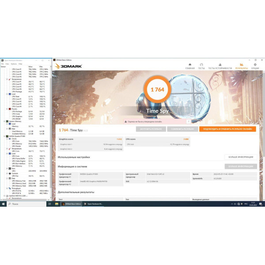265x265 pixels.
Task: Select the GPU PCIE Tx row
Action: pyautogui.click(x=25, y=193)
